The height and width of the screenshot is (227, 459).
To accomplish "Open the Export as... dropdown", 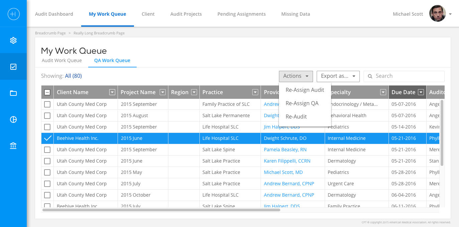I will (338, 76).
